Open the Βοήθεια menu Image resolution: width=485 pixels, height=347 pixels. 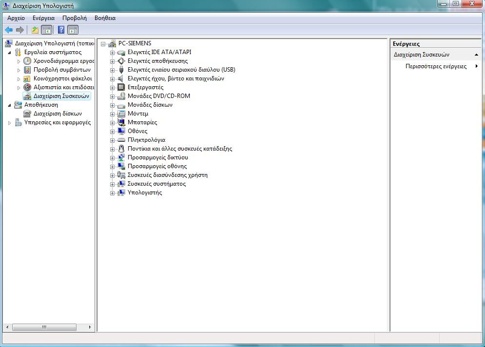105,18
